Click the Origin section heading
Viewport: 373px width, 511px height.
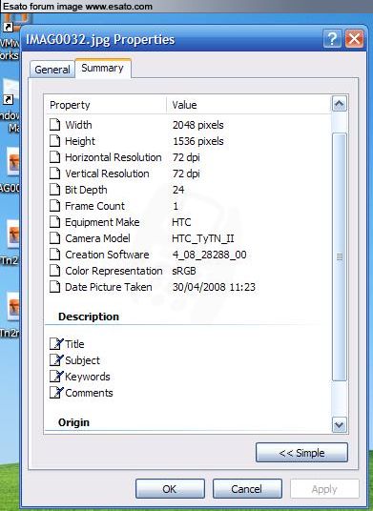tap(73, 422)
